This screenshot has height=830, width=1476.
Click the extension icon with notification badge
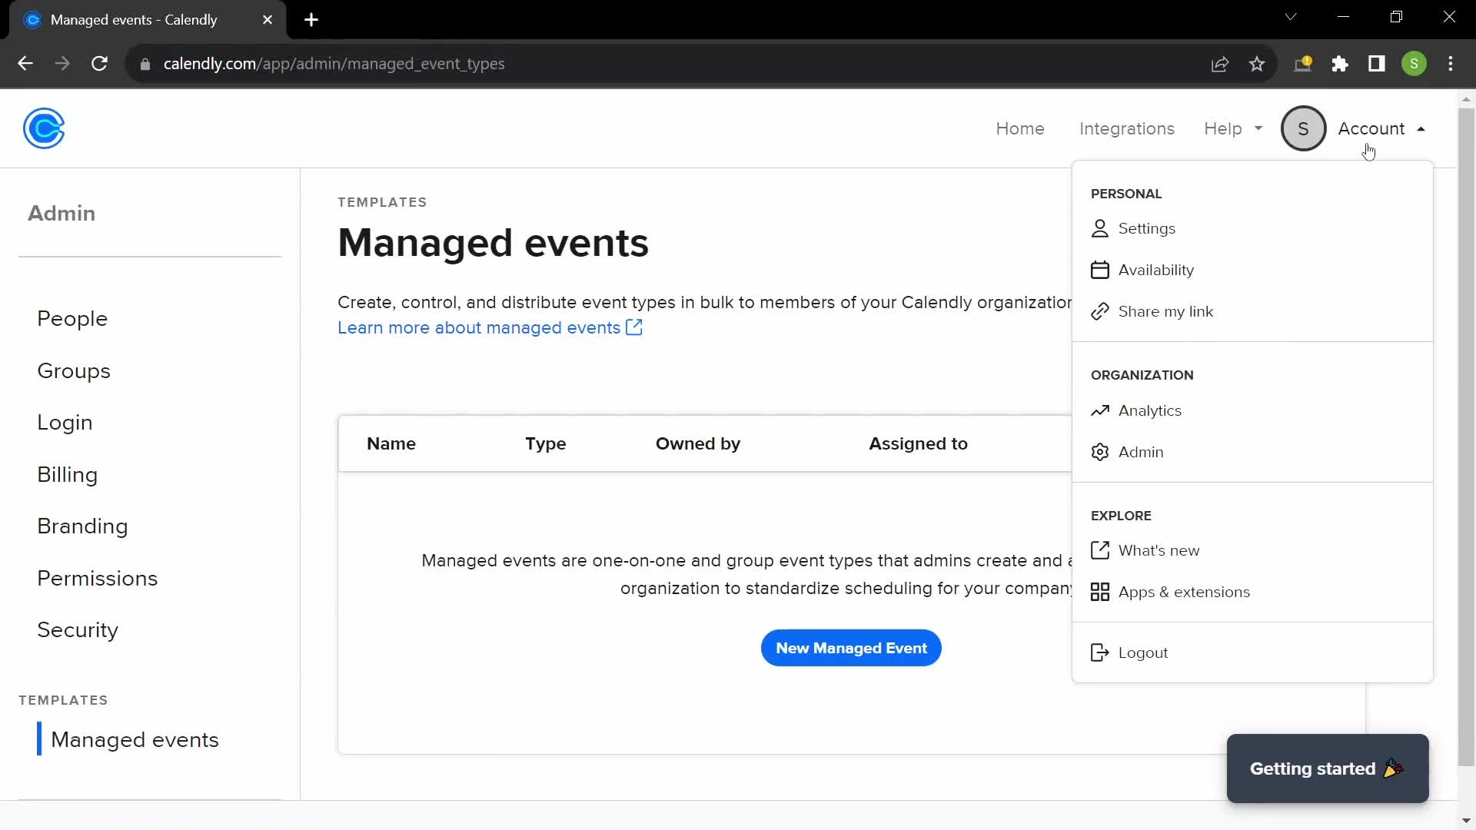point(1303,64)
